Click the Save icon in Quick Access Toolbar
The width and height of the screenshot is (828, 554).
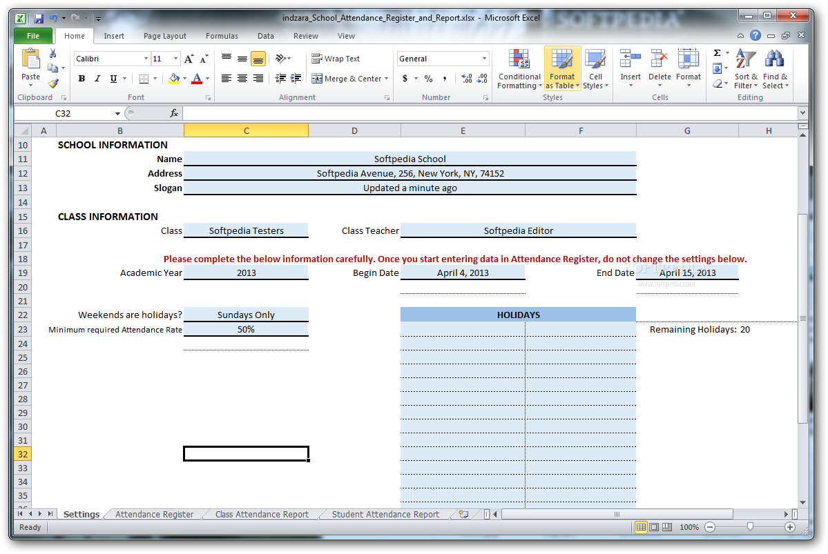pyautogui.click(x=39, y=19)
